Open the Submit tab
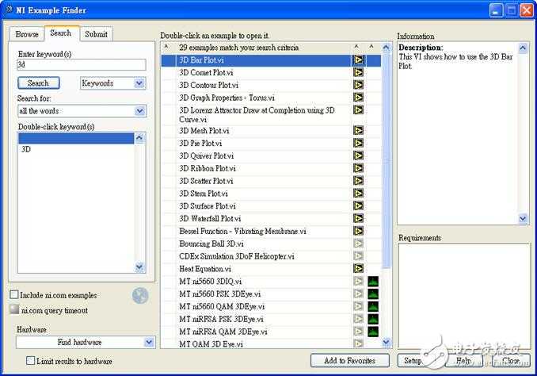Image resolution: width=537 pixels, height=376 pixels. [97, 34]
